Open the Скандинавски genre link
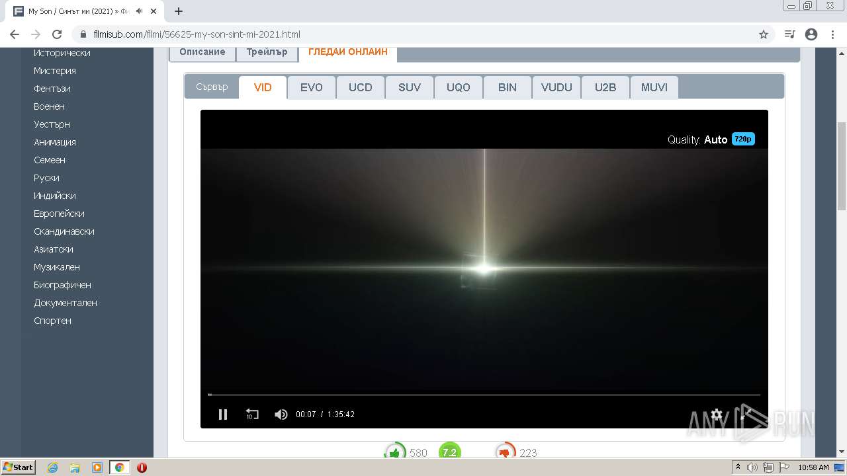847x476 pixels. pyautogui.click(x=64, y=231)
